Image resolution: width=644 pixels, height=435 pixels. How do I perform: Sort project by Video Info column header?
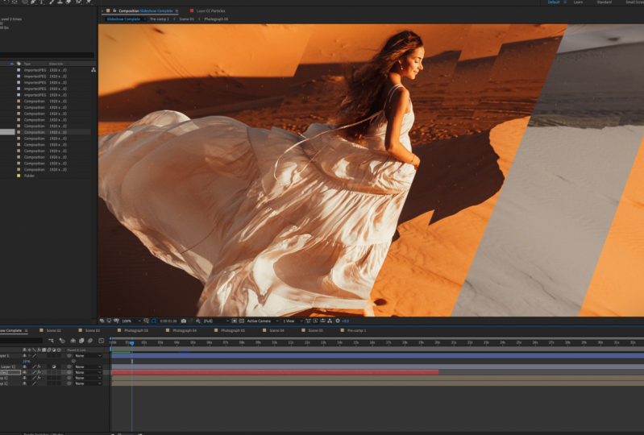pos(56,64)
